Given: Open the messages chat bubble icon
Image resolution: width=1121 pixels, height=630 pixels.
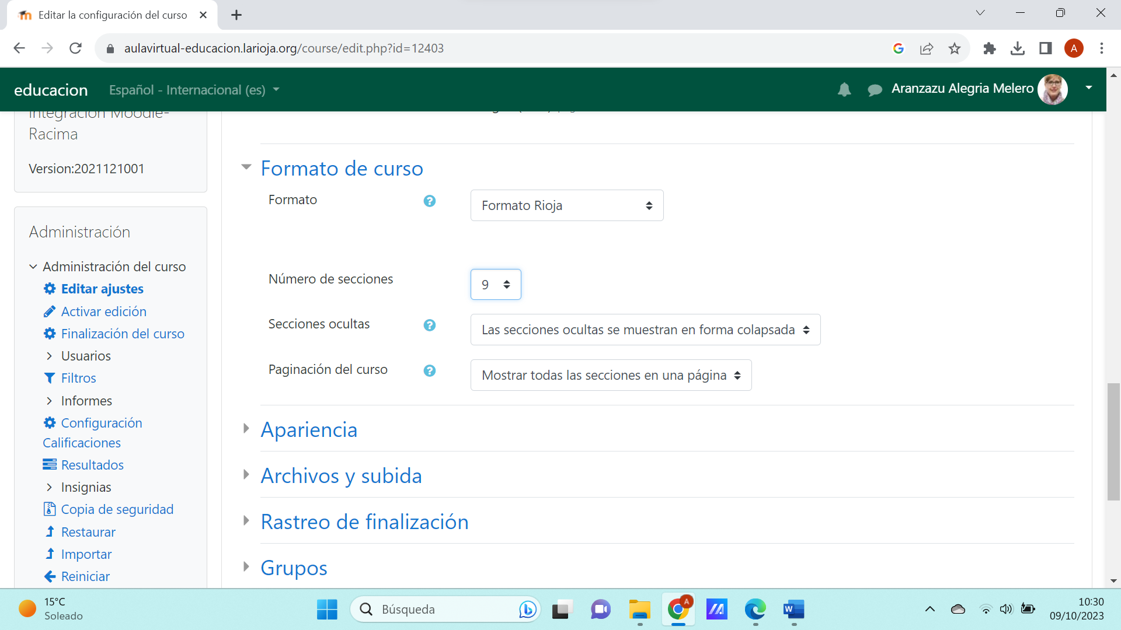Looking at the screenshot, I should click(x=874, y=90).
